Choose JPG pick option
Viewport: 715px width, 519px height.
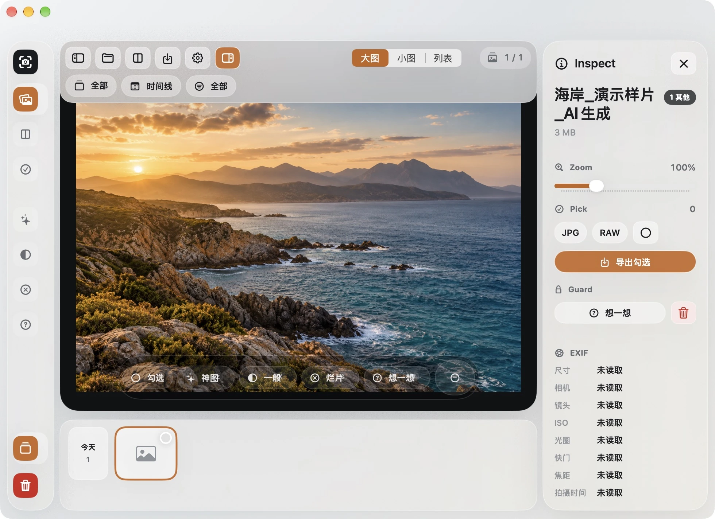click(571, 233)
